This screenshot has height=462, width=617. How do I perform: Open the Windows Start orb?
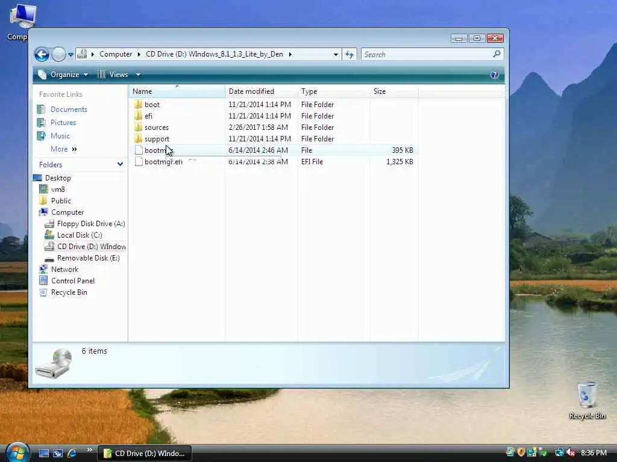pos(17,452)
